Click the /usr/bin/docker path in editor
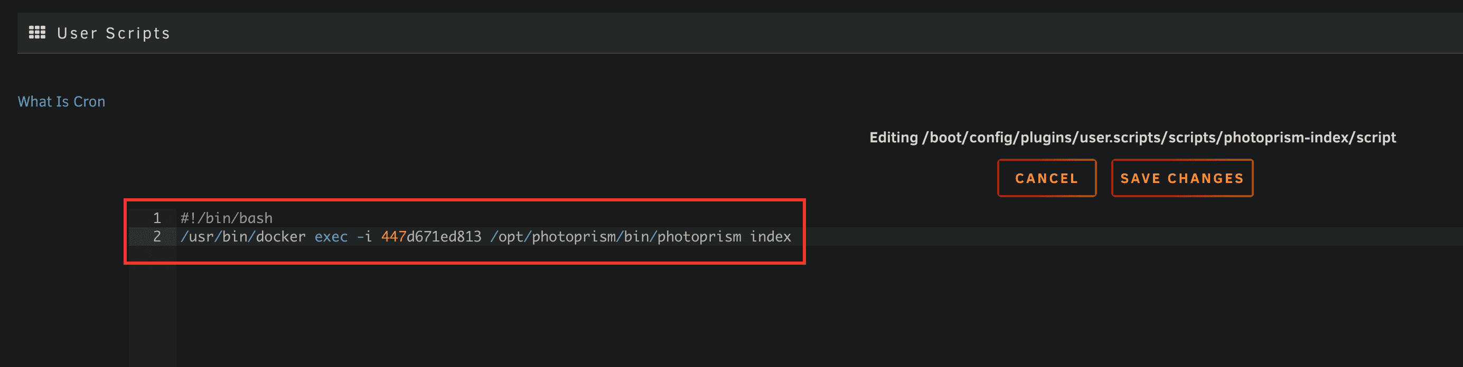The width and height of the screenshot is (1463, 367). 243,237
